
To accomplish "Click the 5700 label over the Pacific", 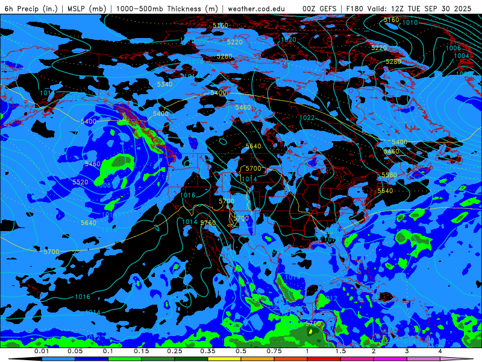I will click(x=51, y=252).
